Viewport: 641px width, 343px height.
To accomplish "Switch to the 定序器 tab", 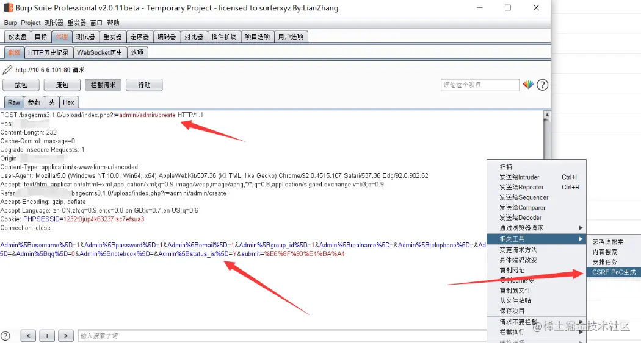I will [139, 37].
